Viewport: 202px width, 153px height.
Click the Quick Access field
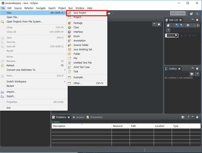coord(178,13)
